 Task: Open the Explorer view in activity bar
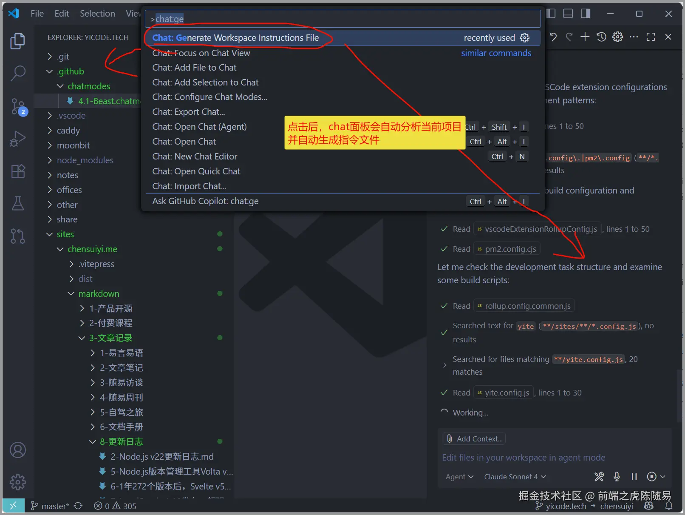[x=17, y=41]
